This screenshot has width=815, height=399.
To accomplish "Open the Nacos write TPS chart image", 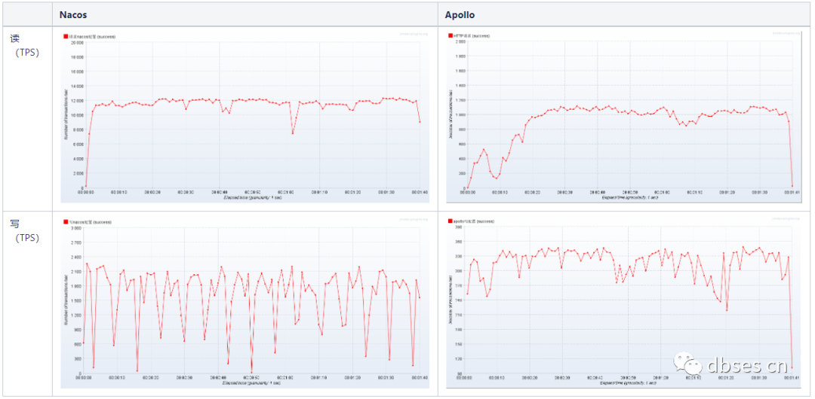I will coord(244,303).
